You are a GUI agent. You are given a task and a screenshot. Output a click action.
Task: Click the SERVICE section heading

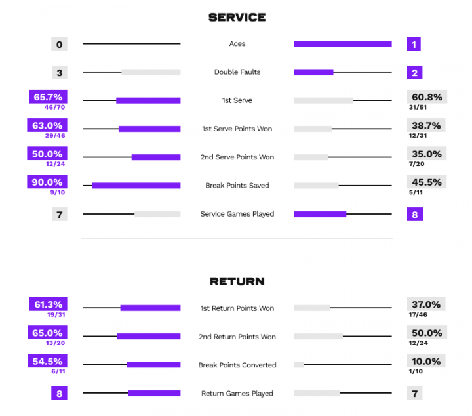click(x=237, y=17)
